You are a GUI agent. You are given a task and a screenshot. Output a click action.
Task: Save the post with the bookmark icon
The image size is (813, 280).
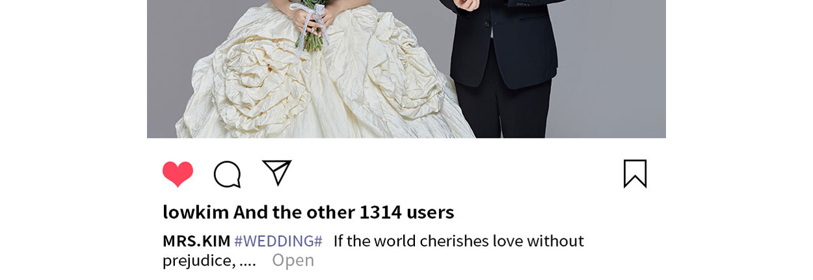(x=635, y=173)
